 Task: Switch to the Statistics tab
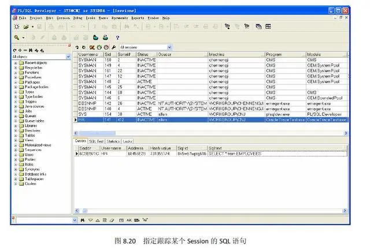(113, 141)
